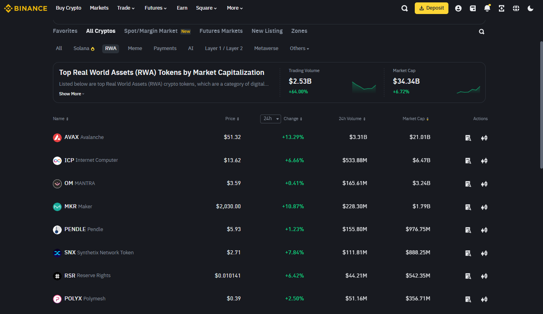Open the Internet Computer row name

(x=97, y=160)
